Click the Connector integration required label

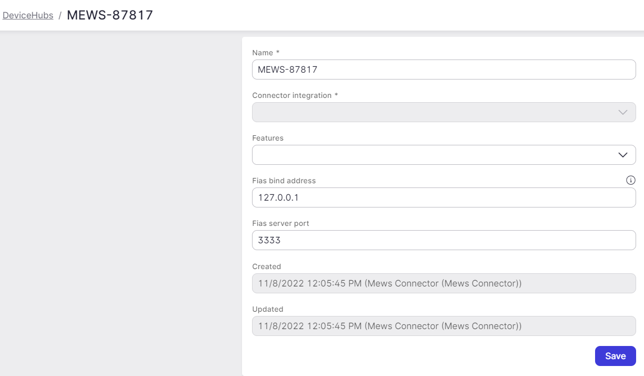point(295,95)
